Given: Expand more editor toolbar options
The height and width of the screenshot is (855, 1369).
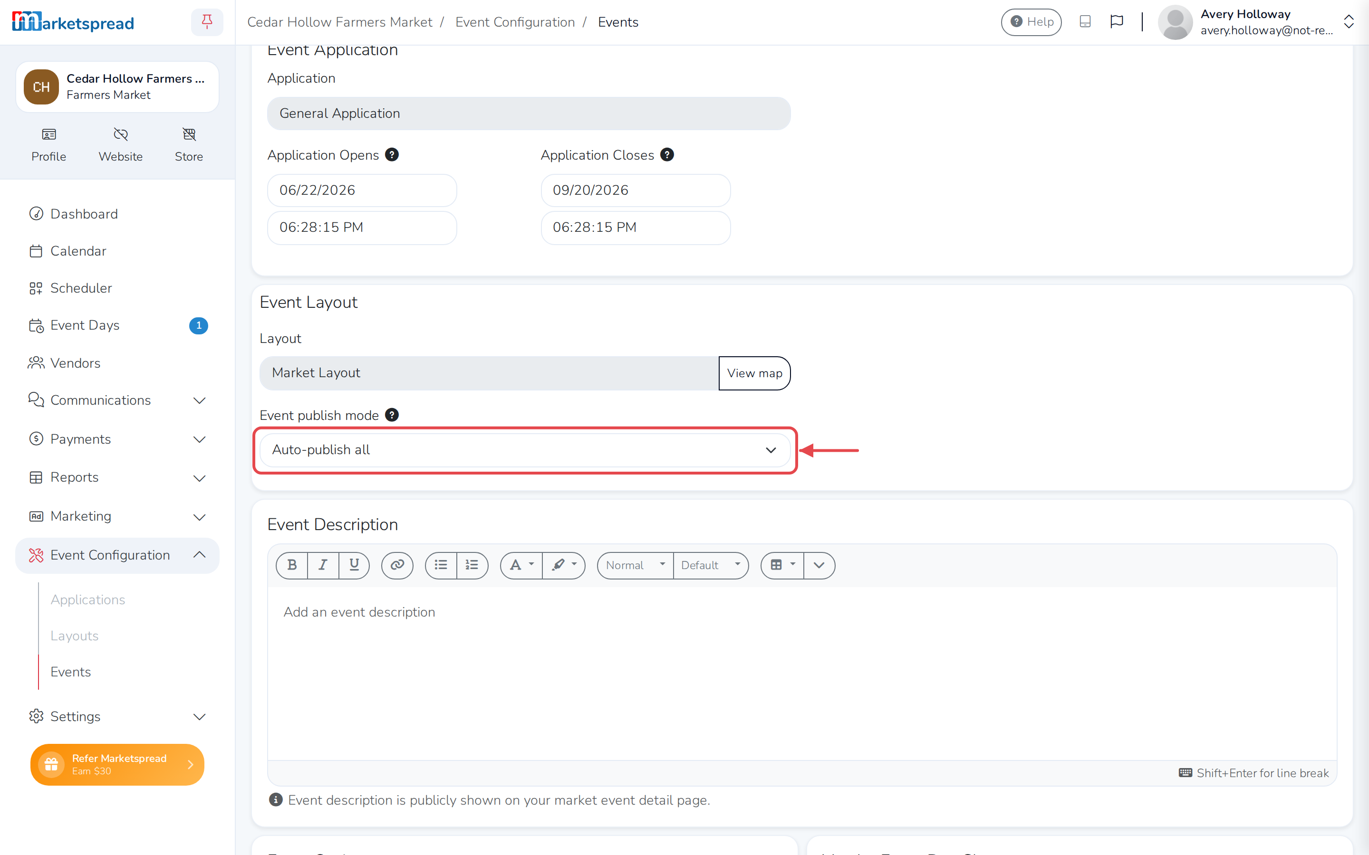Looking at the screenshot, I should click(x=819, y=565).
